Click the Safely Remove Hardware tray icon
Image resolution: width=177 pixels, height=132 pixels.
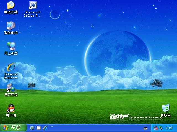tap(161, 128)
